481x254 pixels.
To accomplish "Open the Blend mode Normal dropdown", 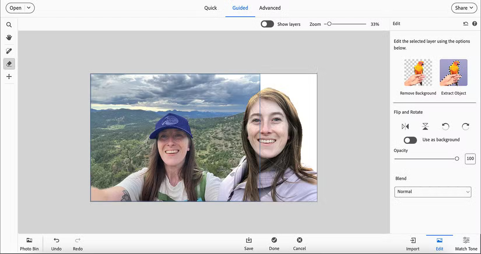I will click(x=433, y=192).
